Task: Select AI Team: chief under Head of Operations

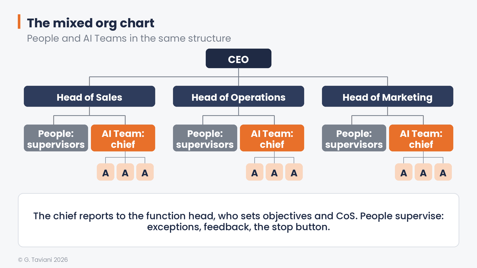Action: 272,138
